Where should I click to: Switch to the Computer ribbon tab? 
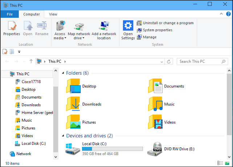(32, 14)
